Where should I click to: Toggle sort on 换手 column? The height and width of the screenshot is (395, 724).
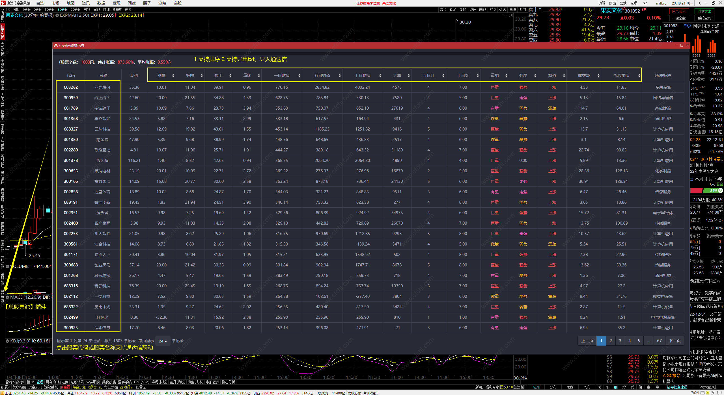click(230, 75)
